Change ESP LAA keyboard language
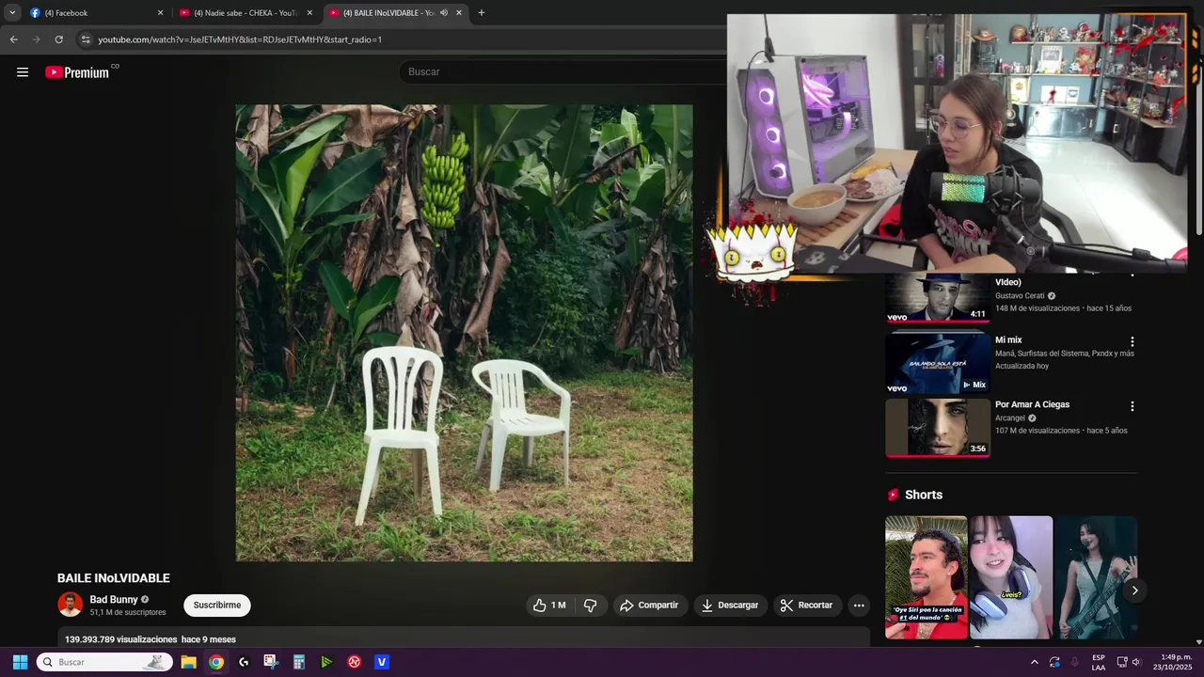 click(x=1099, y=662)
